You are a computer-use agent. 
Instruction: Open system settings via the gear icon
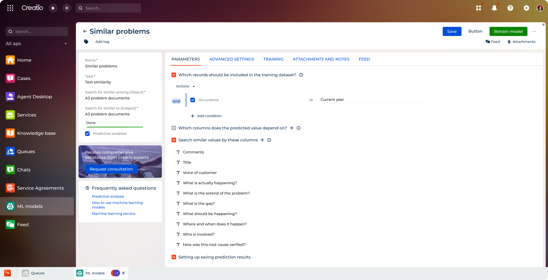526,8
